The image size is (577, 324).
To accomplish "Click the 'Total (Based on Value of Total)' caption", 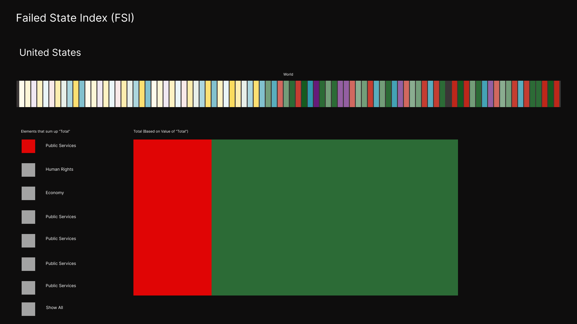I will pyautogui.click(x=161, y=131).
